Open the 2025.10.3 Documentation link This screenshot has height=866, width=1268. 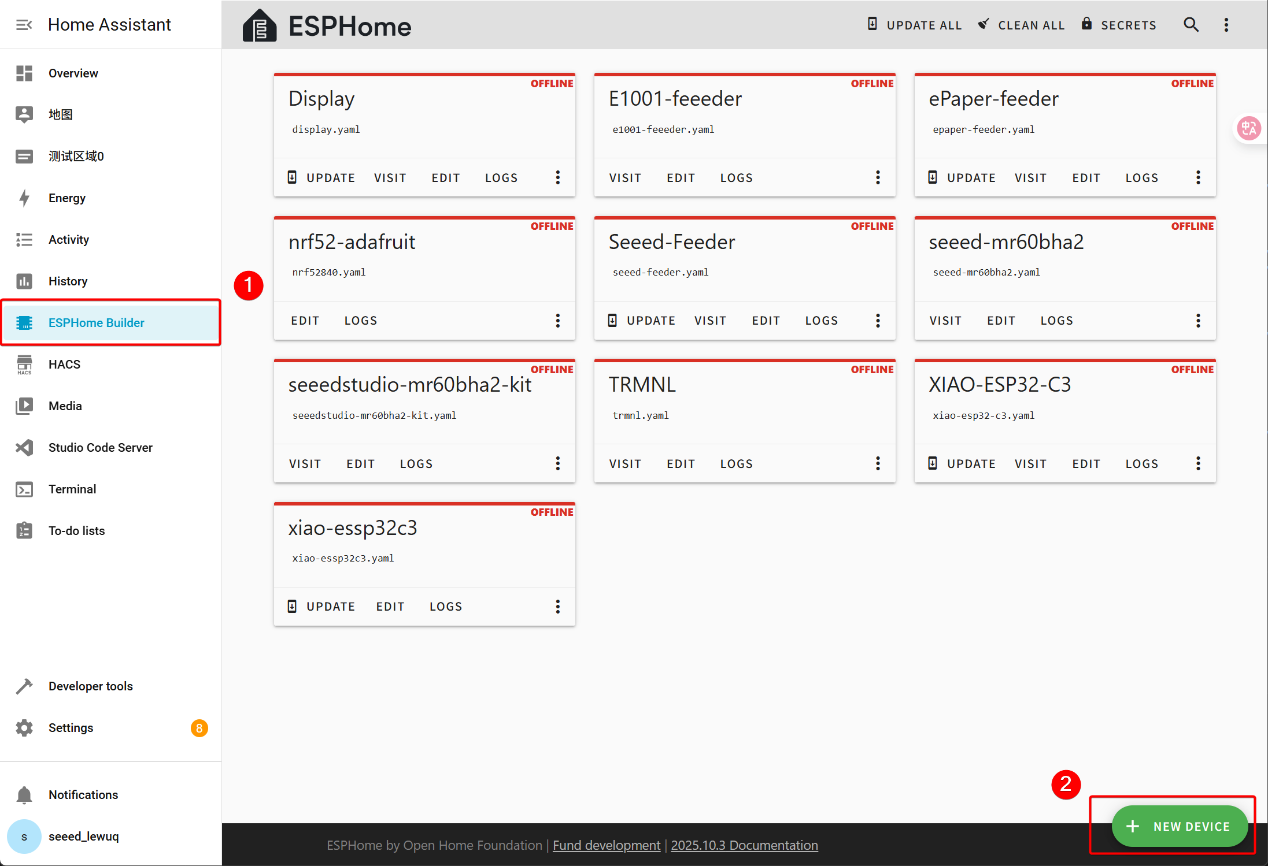coord(744,845)
